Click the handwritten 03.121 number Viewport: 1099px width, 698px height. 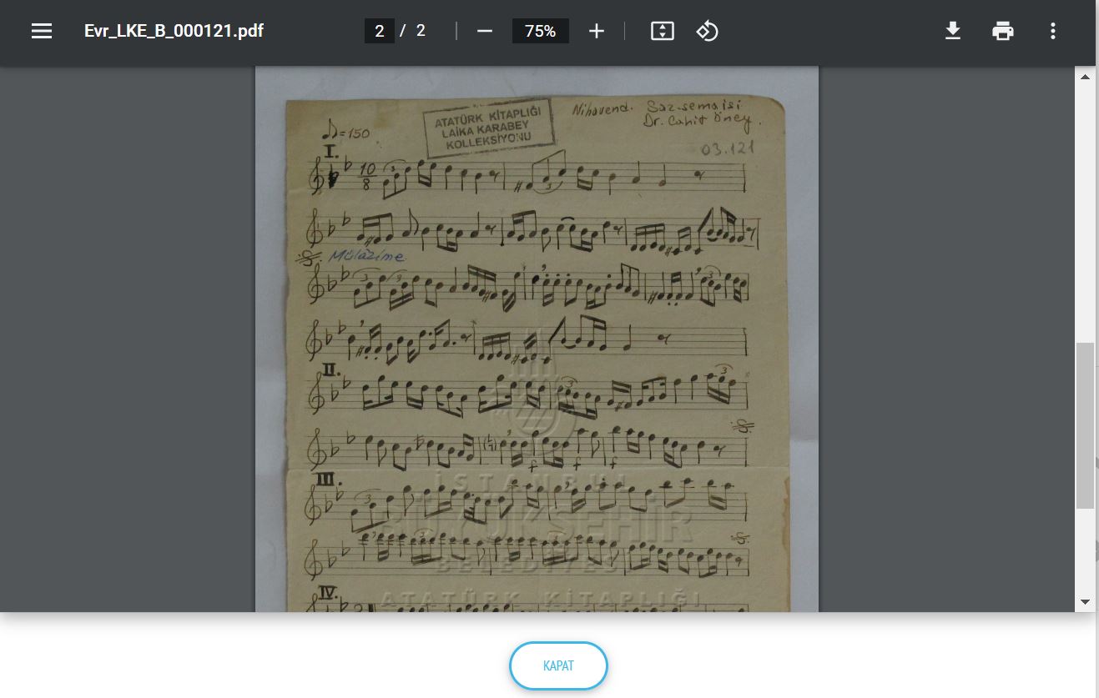pyautogui.click(x=727, y=149)
